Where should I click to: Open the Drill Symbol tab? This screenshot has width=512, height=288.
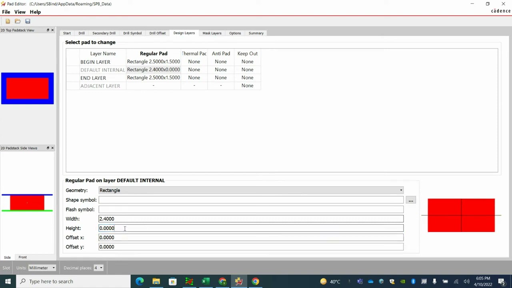(132, 33)
